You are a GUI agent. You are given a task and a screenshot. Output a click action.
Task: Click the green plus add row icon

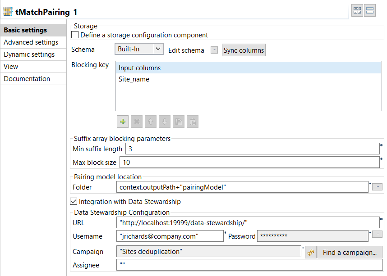(x=122, y=122)
